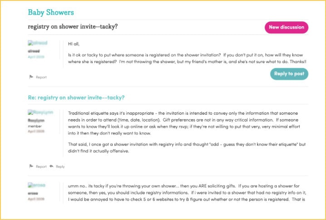Click the blurred date under the original poster's name
Screen dimensions: 326x220
pos(36,57)
